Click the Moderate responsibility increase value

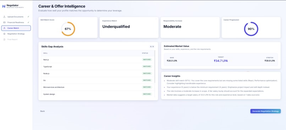tap(172, 27)
